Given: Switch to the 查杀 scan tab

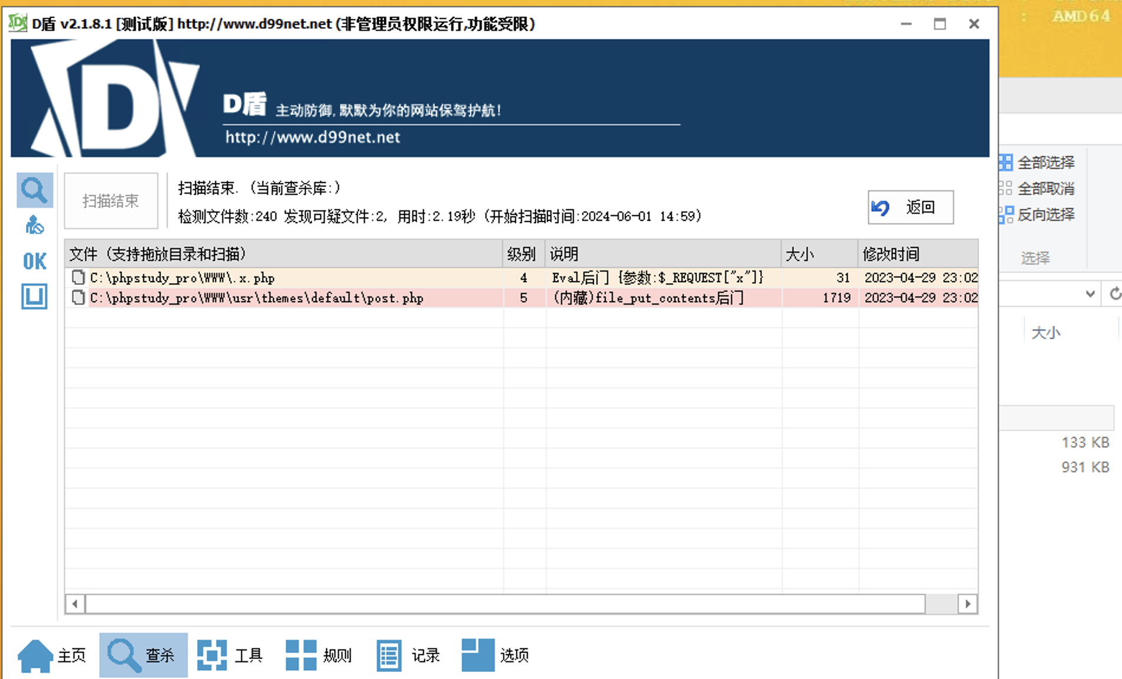Looking at the screenshot, I should pyautogui.click(x=143, y=655).
